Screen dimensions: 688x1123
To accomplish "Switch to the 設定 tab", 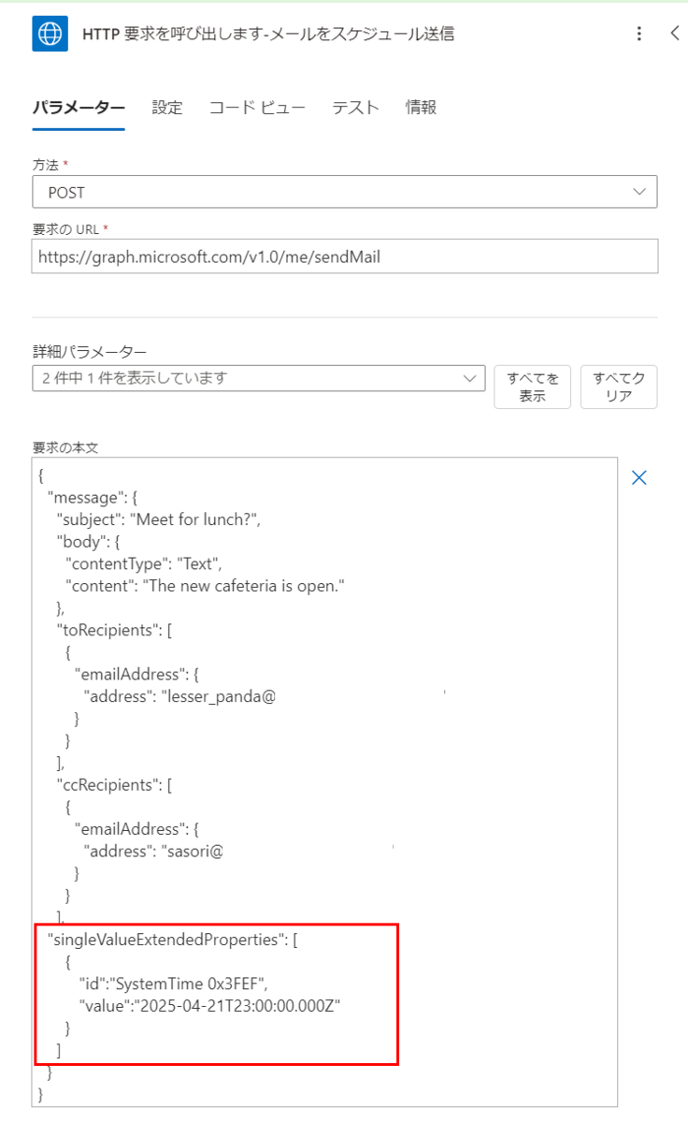I will point(167,108).
